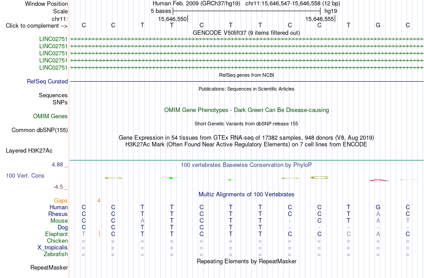Click "Multiz Alignments of 100 Vertebrates" title
Image resolution: width=424 pixels, height=278 pixels.
(246, 195)
